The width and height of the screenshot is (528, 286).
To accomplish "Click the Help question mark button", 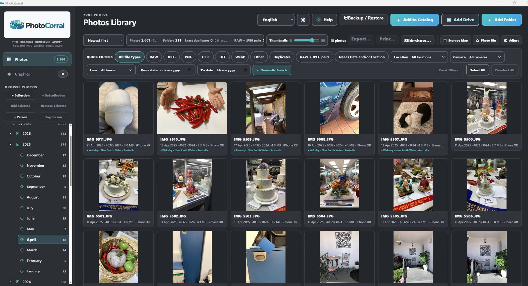I will click(x=324, y=20).
